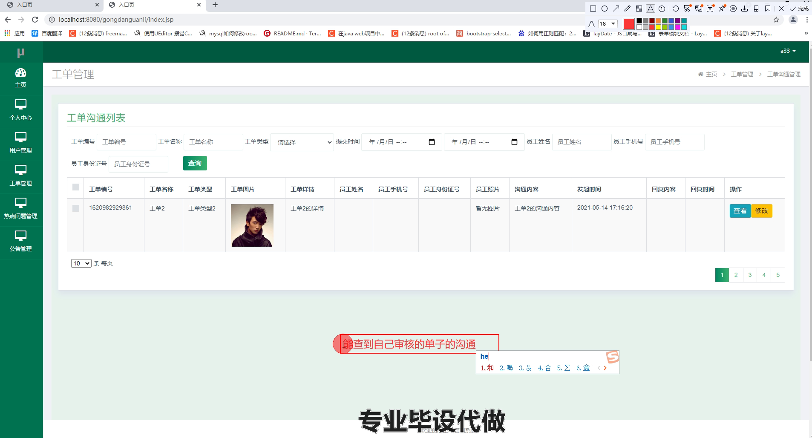
Task: Go back in browser history
Action: click(8, 20)
